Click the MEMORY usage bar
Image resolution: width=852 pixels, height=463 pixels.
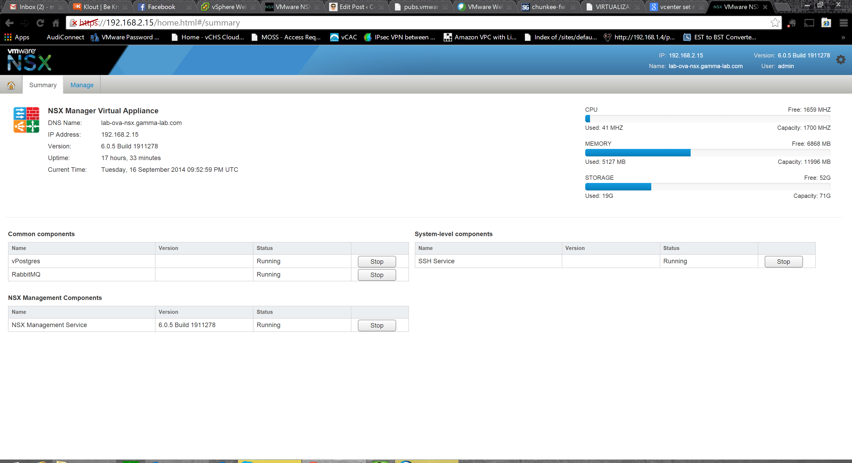click(707, 153)
